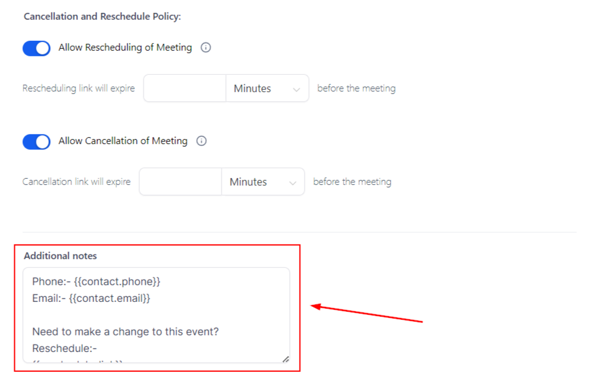
Task: Place cursor on "Need to make a change" line
Action: [x=125, y=332]
